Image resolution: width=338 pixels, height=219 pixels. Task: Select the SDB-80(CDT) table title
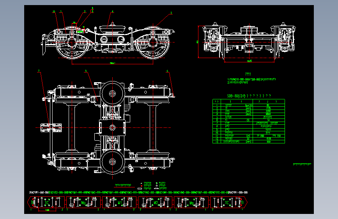249,96
